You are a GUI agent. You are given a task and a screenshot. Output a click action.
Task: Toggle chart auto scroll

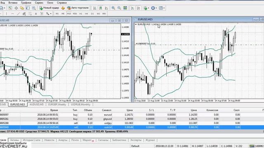pyautogui.click(x=132, y=8)
